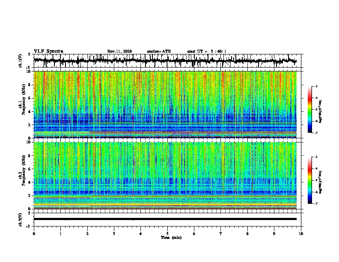Click the "-7" label on ch.1 color bar
339x262 pixels.
coord(316,133)
